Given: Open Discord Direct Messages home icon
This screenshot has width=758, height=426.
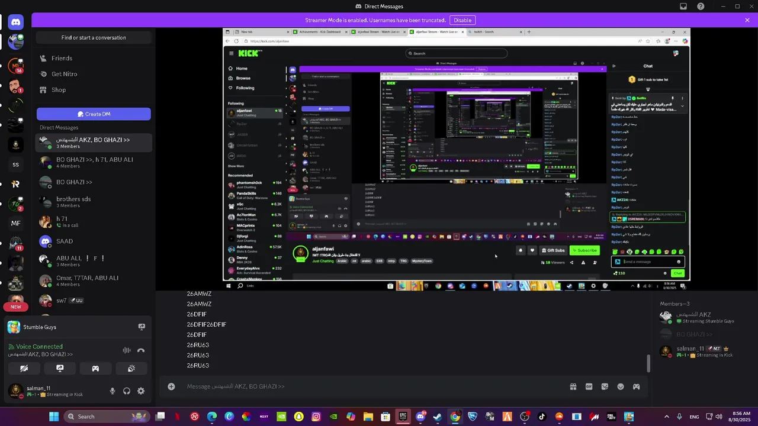Looking at the screenshot, I should tap(16, 22).
